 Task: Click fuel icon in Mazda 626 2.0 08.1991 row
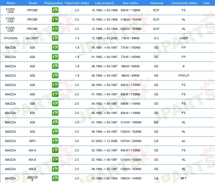click(55, 85)
